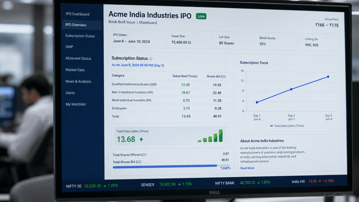Viewport: 359px width, 202px height.
Task: Click the NII shares bid 22.40
Action: pyautogui.click(x=217, y=93)
